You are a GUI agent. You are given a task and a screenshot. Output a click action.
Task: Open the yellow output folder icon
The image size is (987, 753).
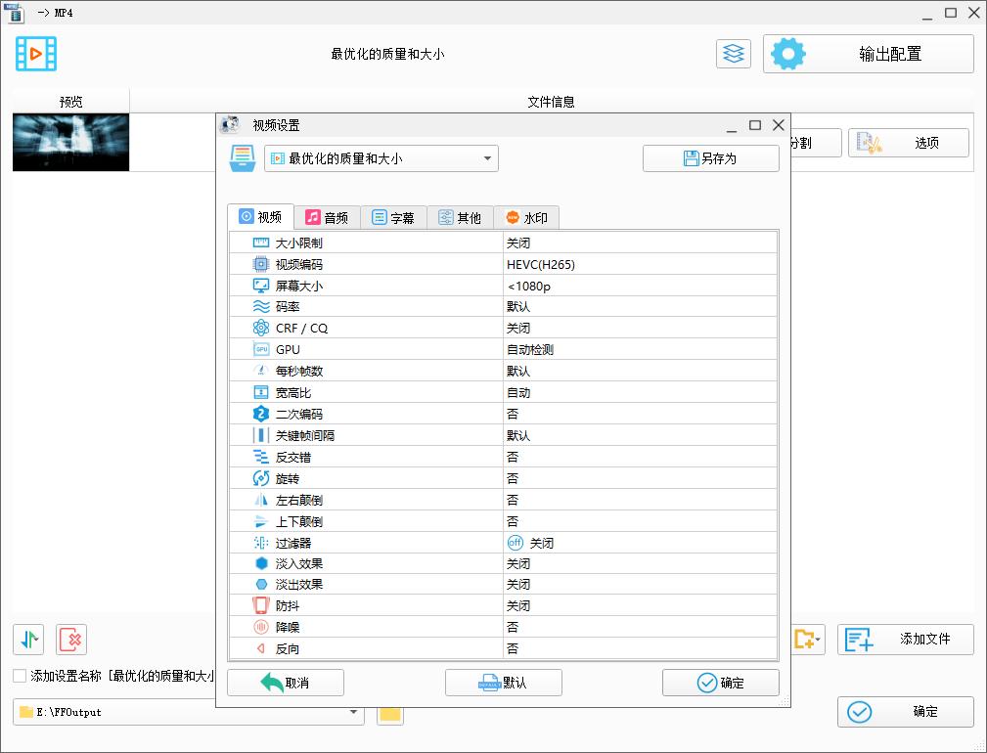[389, 713]
